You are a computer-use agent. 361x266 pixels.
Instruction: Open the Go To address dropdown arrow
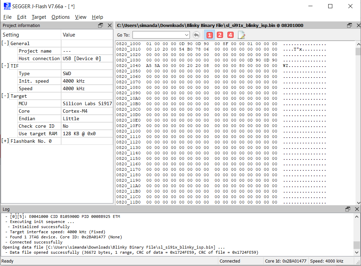[x=187, y=35]
